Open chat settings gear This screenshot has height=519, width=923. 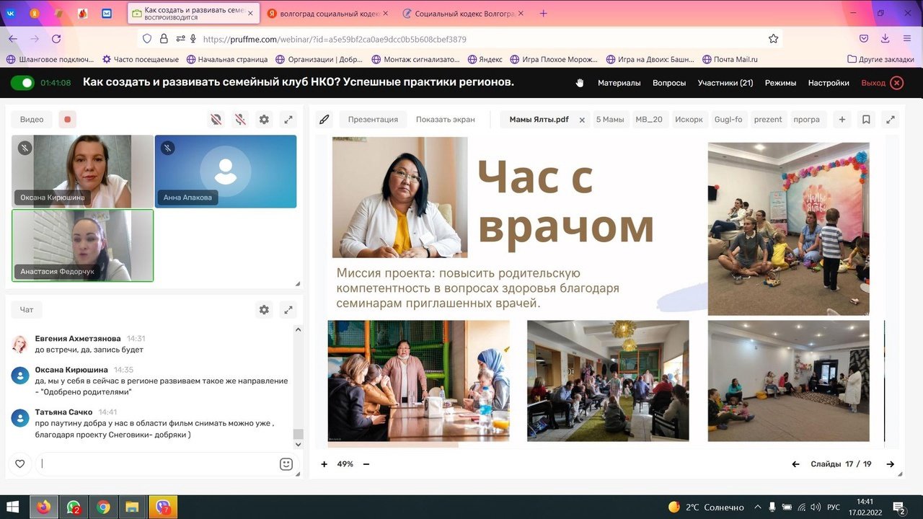(264, 309)
